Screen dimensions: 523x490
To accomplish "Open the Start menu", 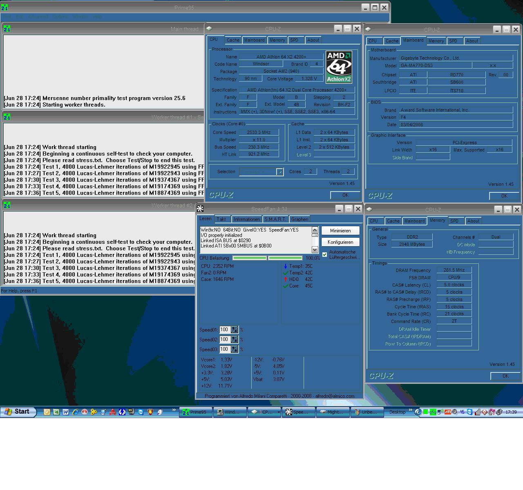I will click(x=18, y=412).
